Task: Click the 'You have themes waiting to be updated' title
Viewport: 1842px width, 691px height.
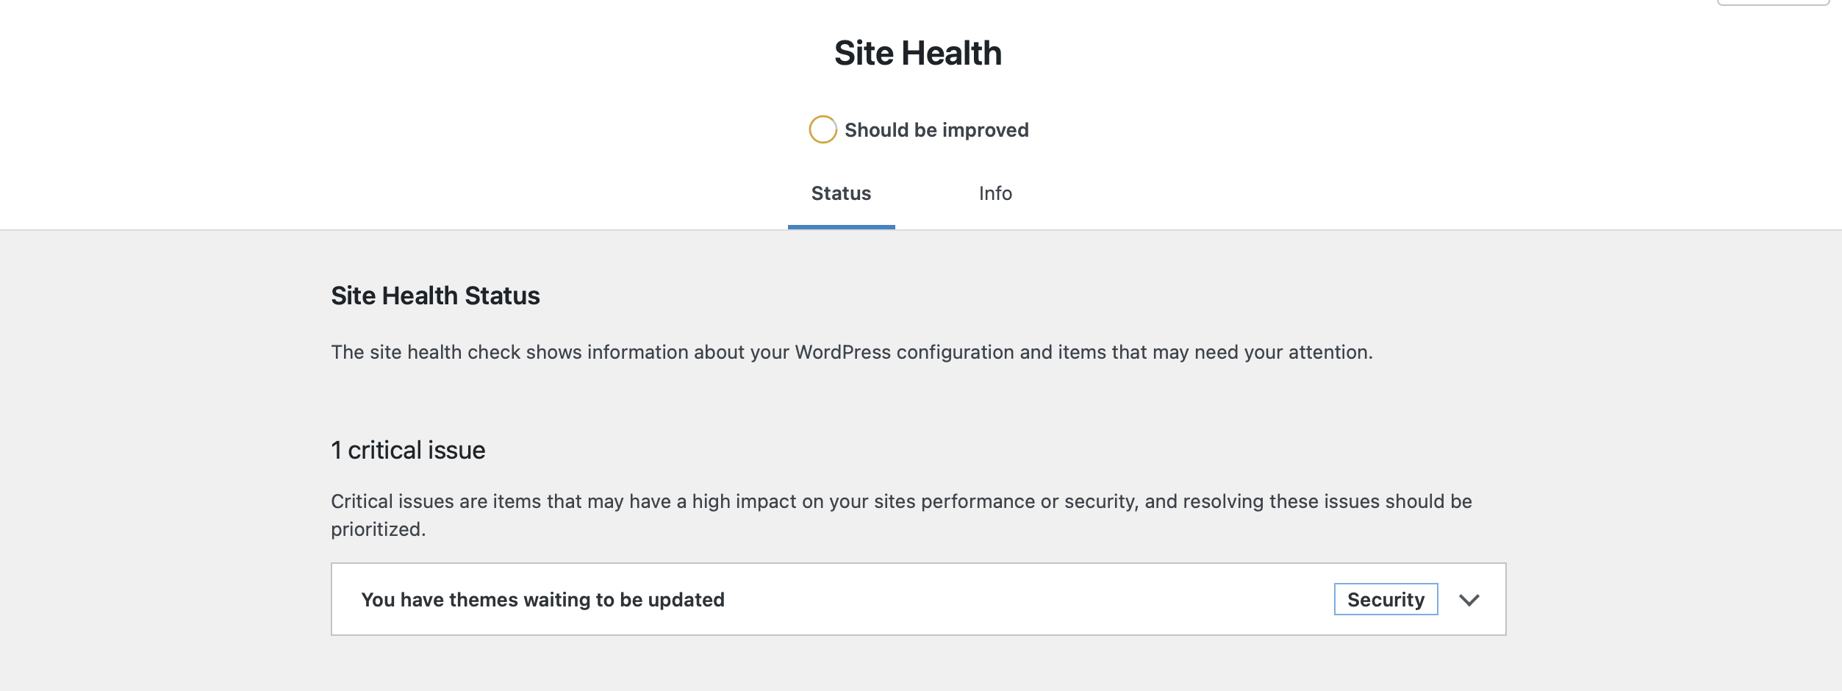Action: click(543, 599)
